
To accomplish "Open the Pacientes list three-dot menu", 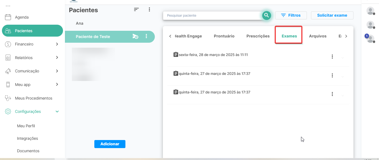I will (149, 9).
